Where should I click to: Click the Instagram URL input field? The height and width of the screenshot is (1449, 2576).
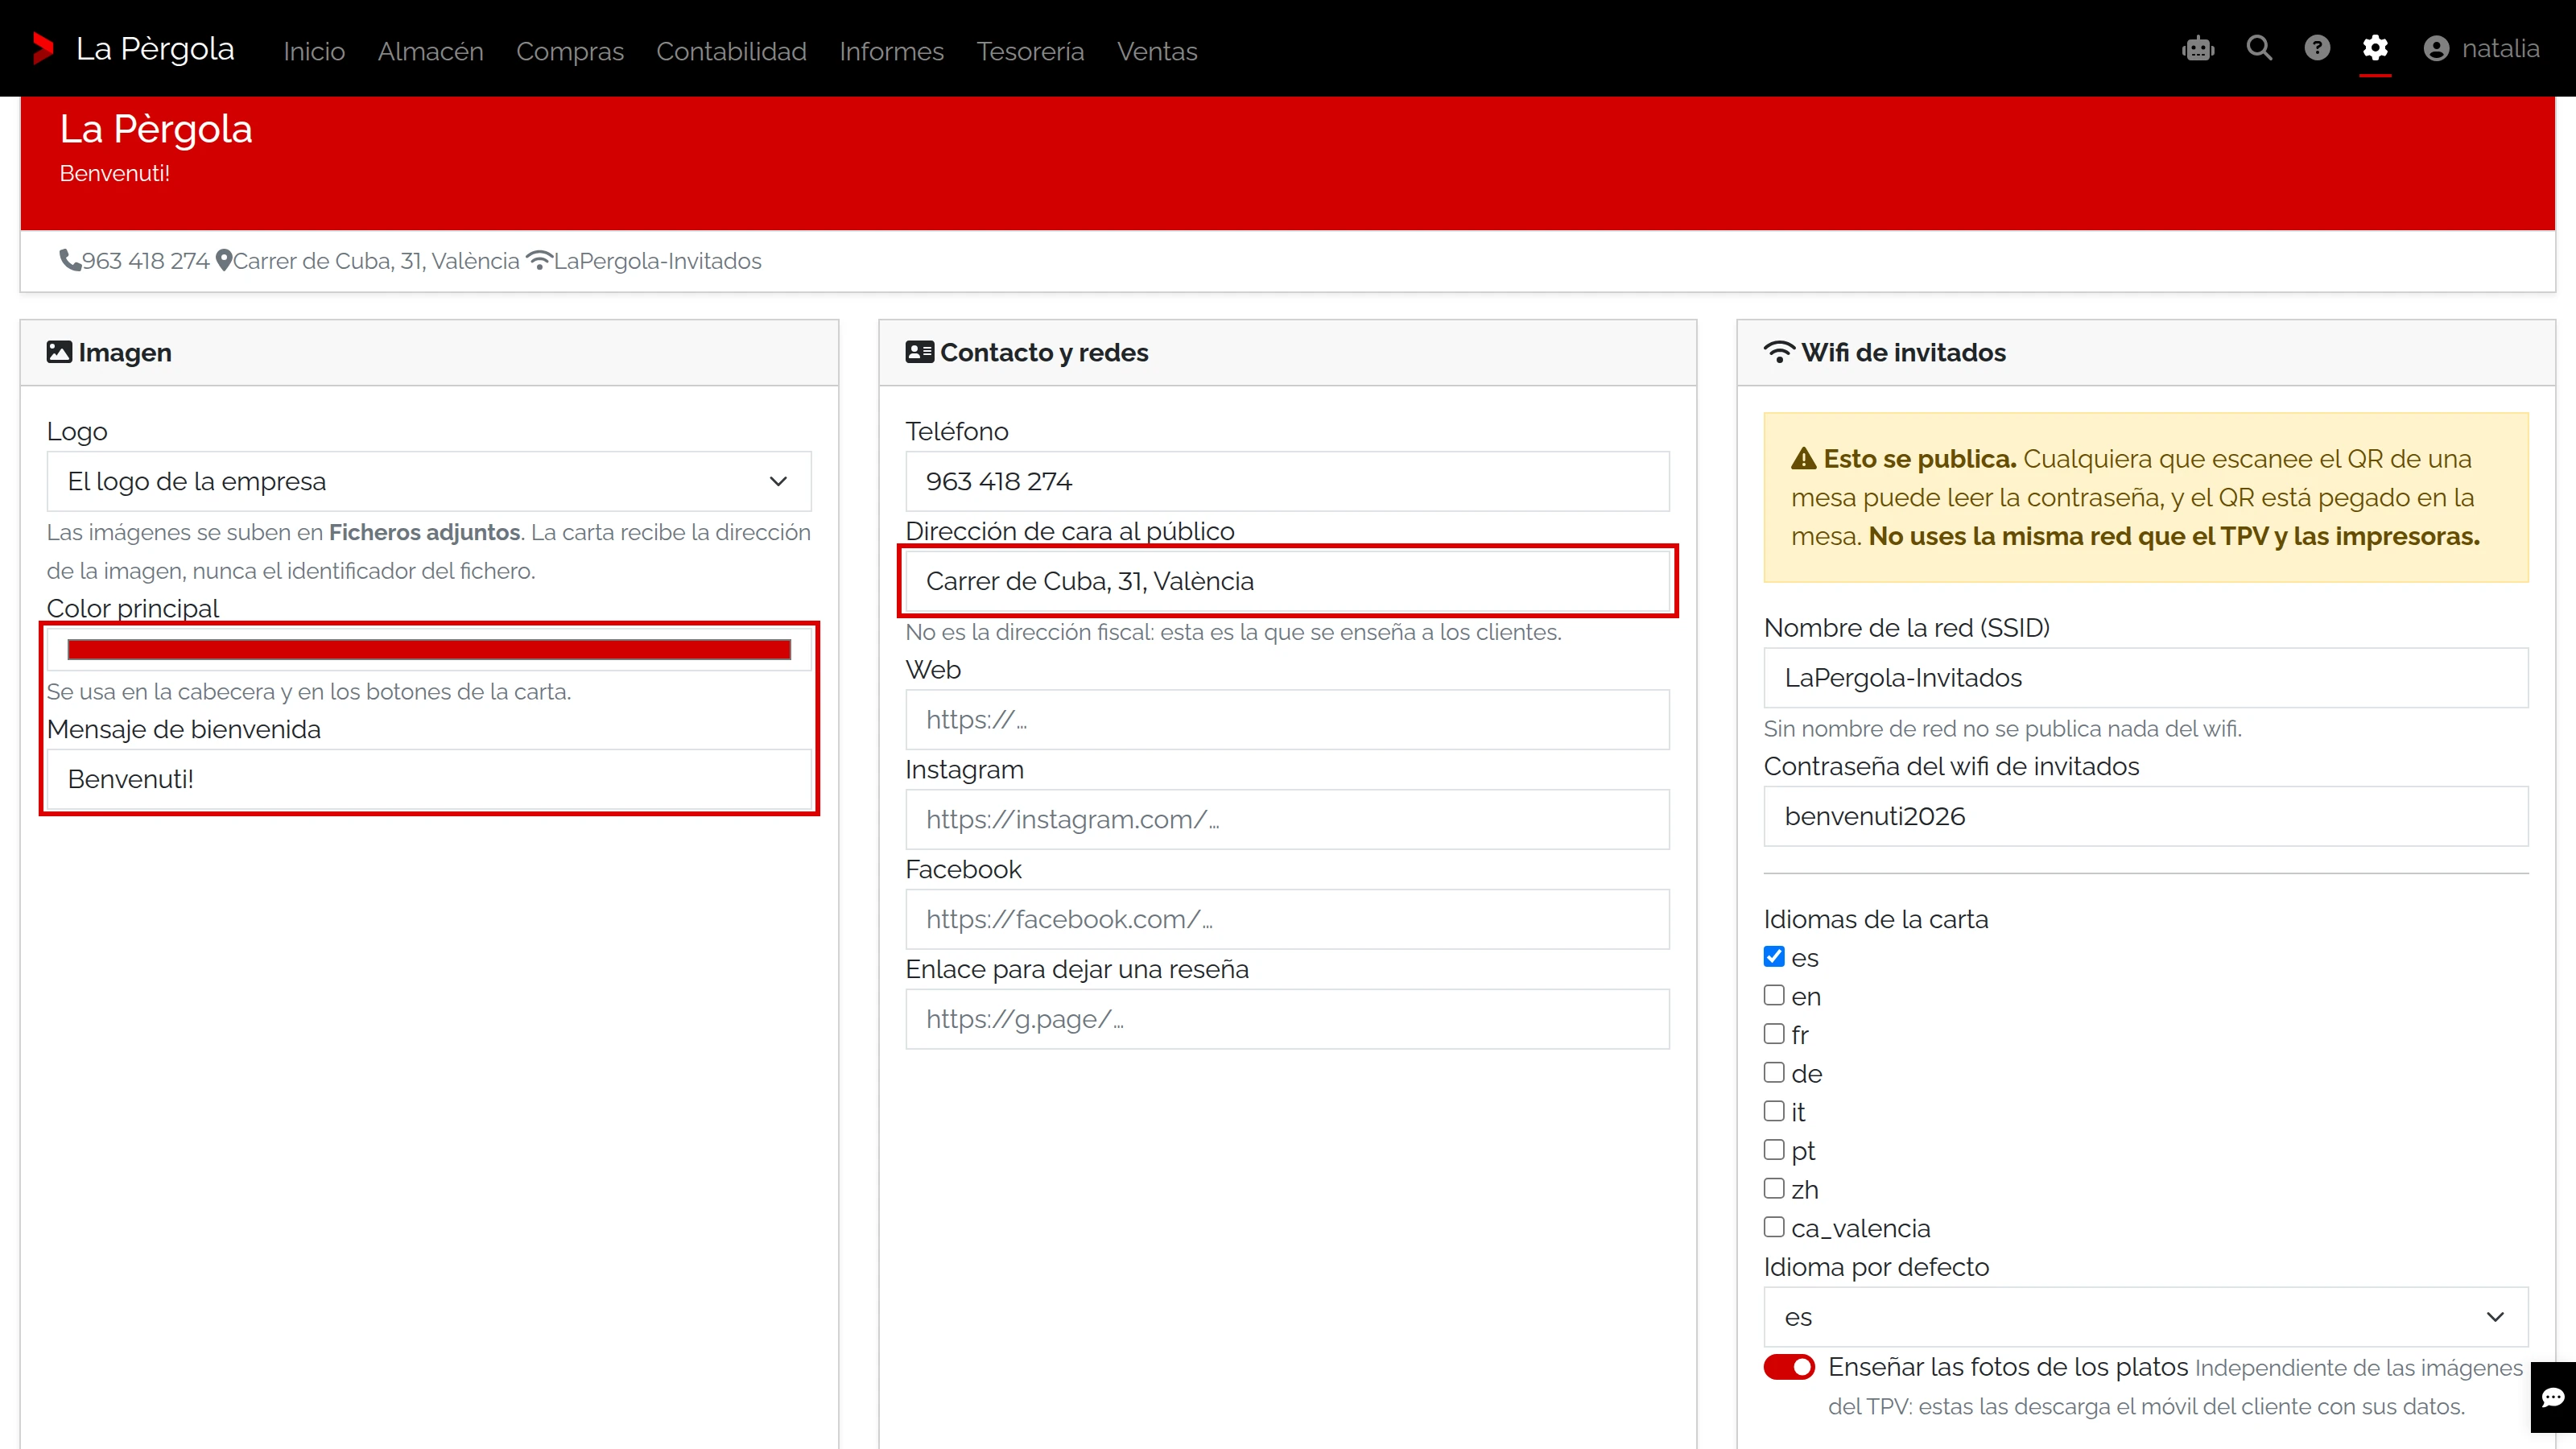[1287, 819]
